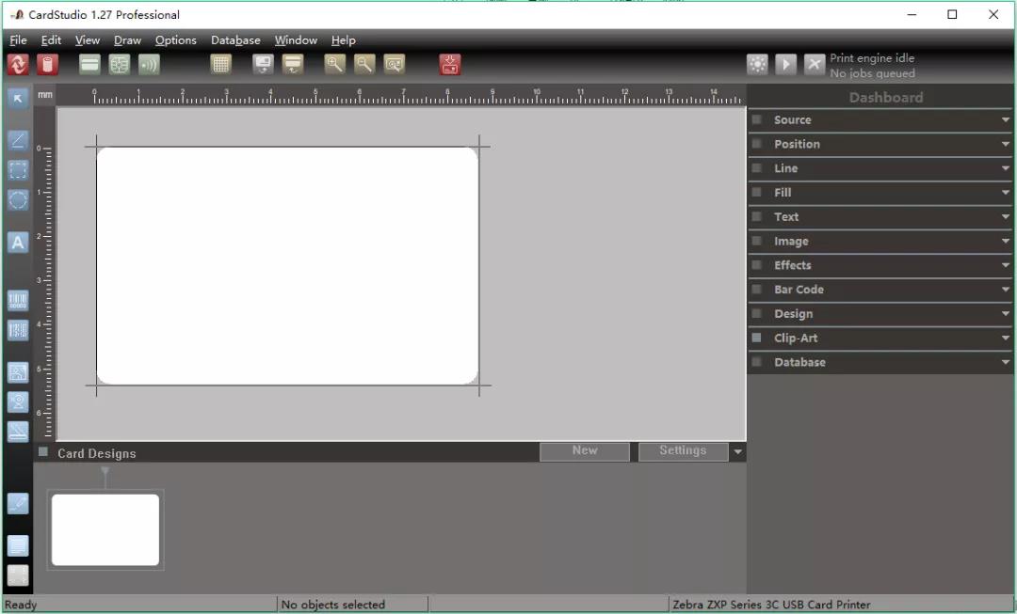
Task: Open the dropdown arrow beside Settings
Action: [x=737, y=452]
